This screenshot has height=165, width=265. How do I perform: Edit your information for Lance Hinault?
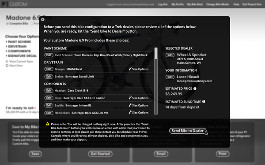click(x=170, y=77)
